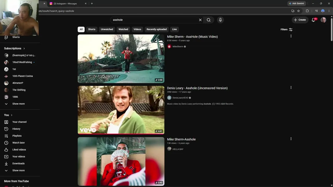Open the Your videos icon
This screenshot has width=333, height=187.
(x=6, y=156)
